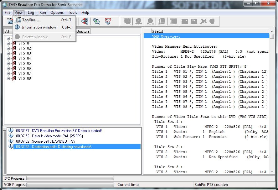
Task: Choose Information window from the View menu
Action: click(x=44, y=27)
